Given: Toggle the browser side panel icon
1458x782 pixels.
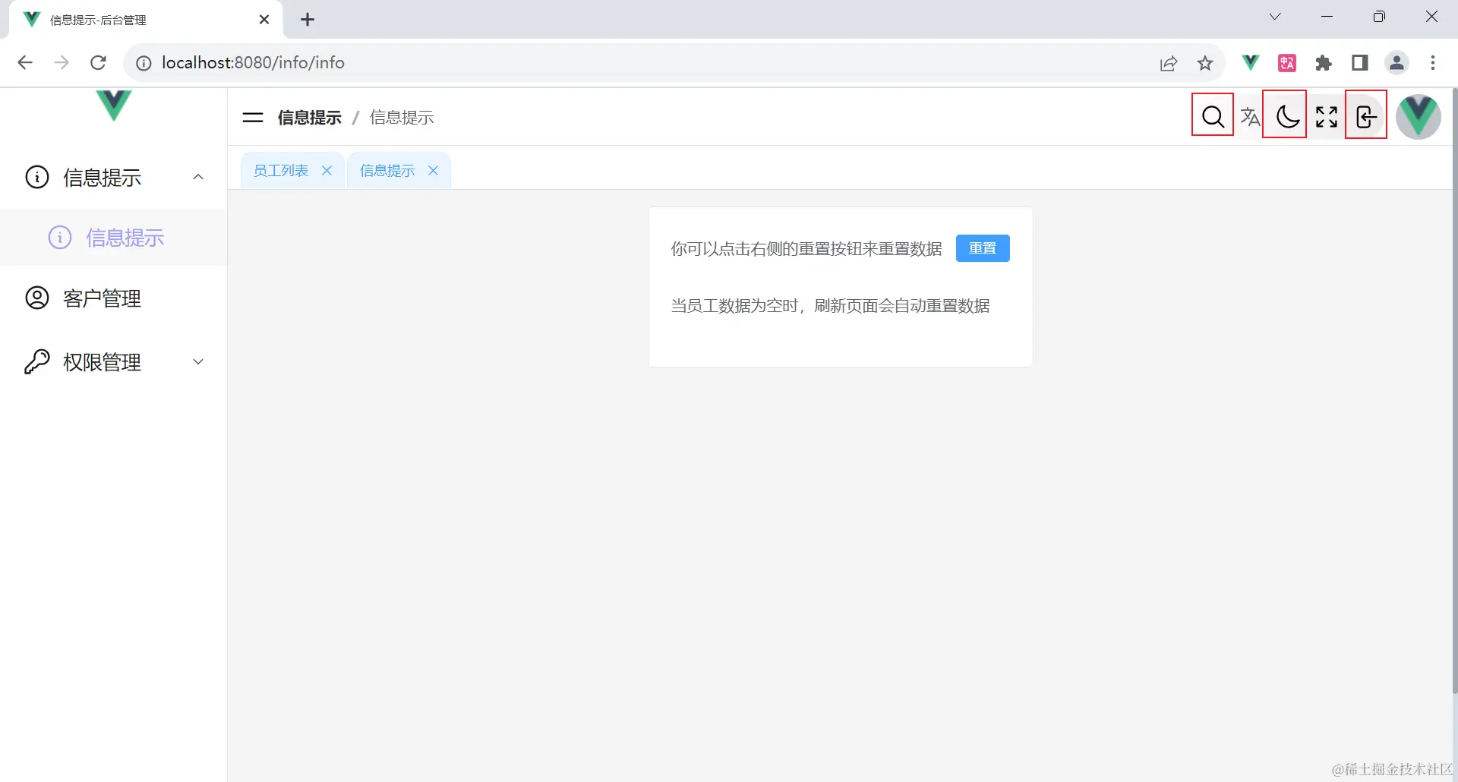Looking at the screenshot, I should pos(1360,63).
